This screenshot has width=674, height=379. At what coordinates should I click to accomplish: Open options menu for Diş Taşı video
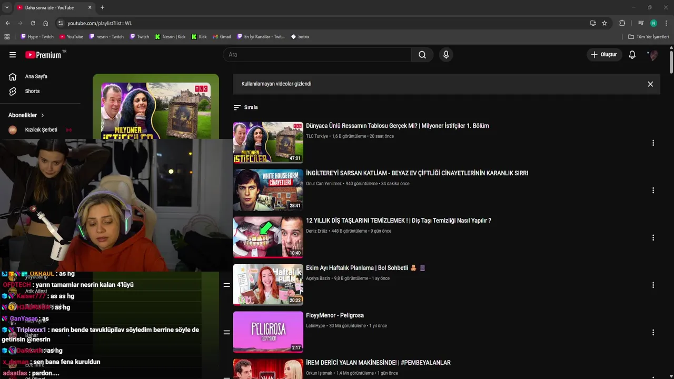click(653, 238)
